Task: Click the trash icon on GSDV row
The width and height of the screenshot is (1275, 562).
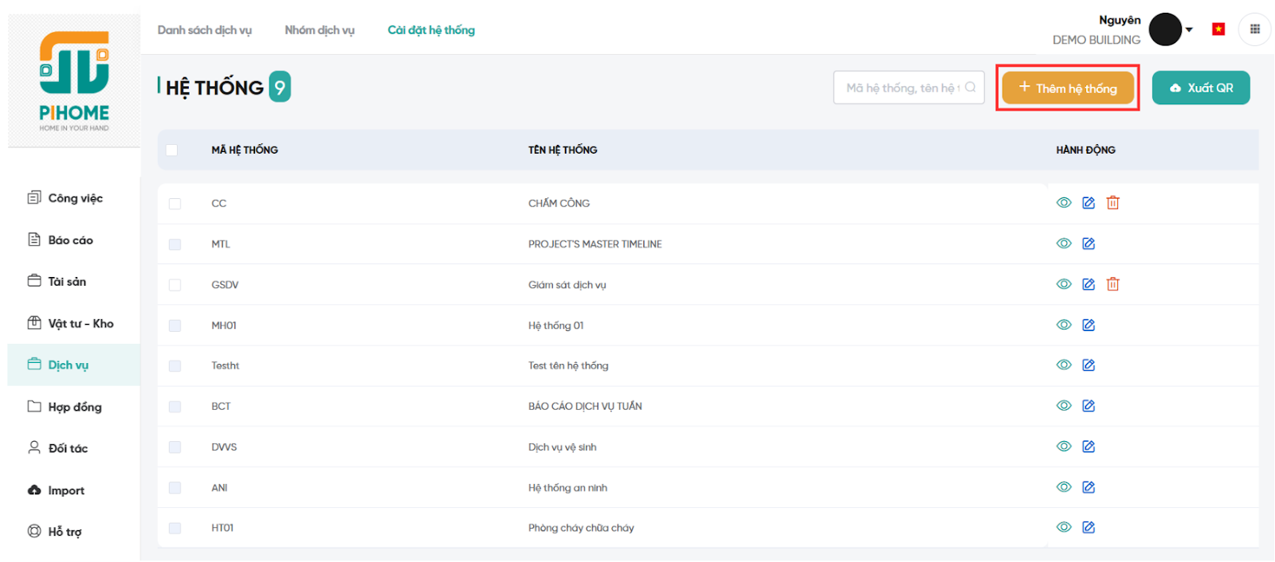Action: tap(1112, 284)
